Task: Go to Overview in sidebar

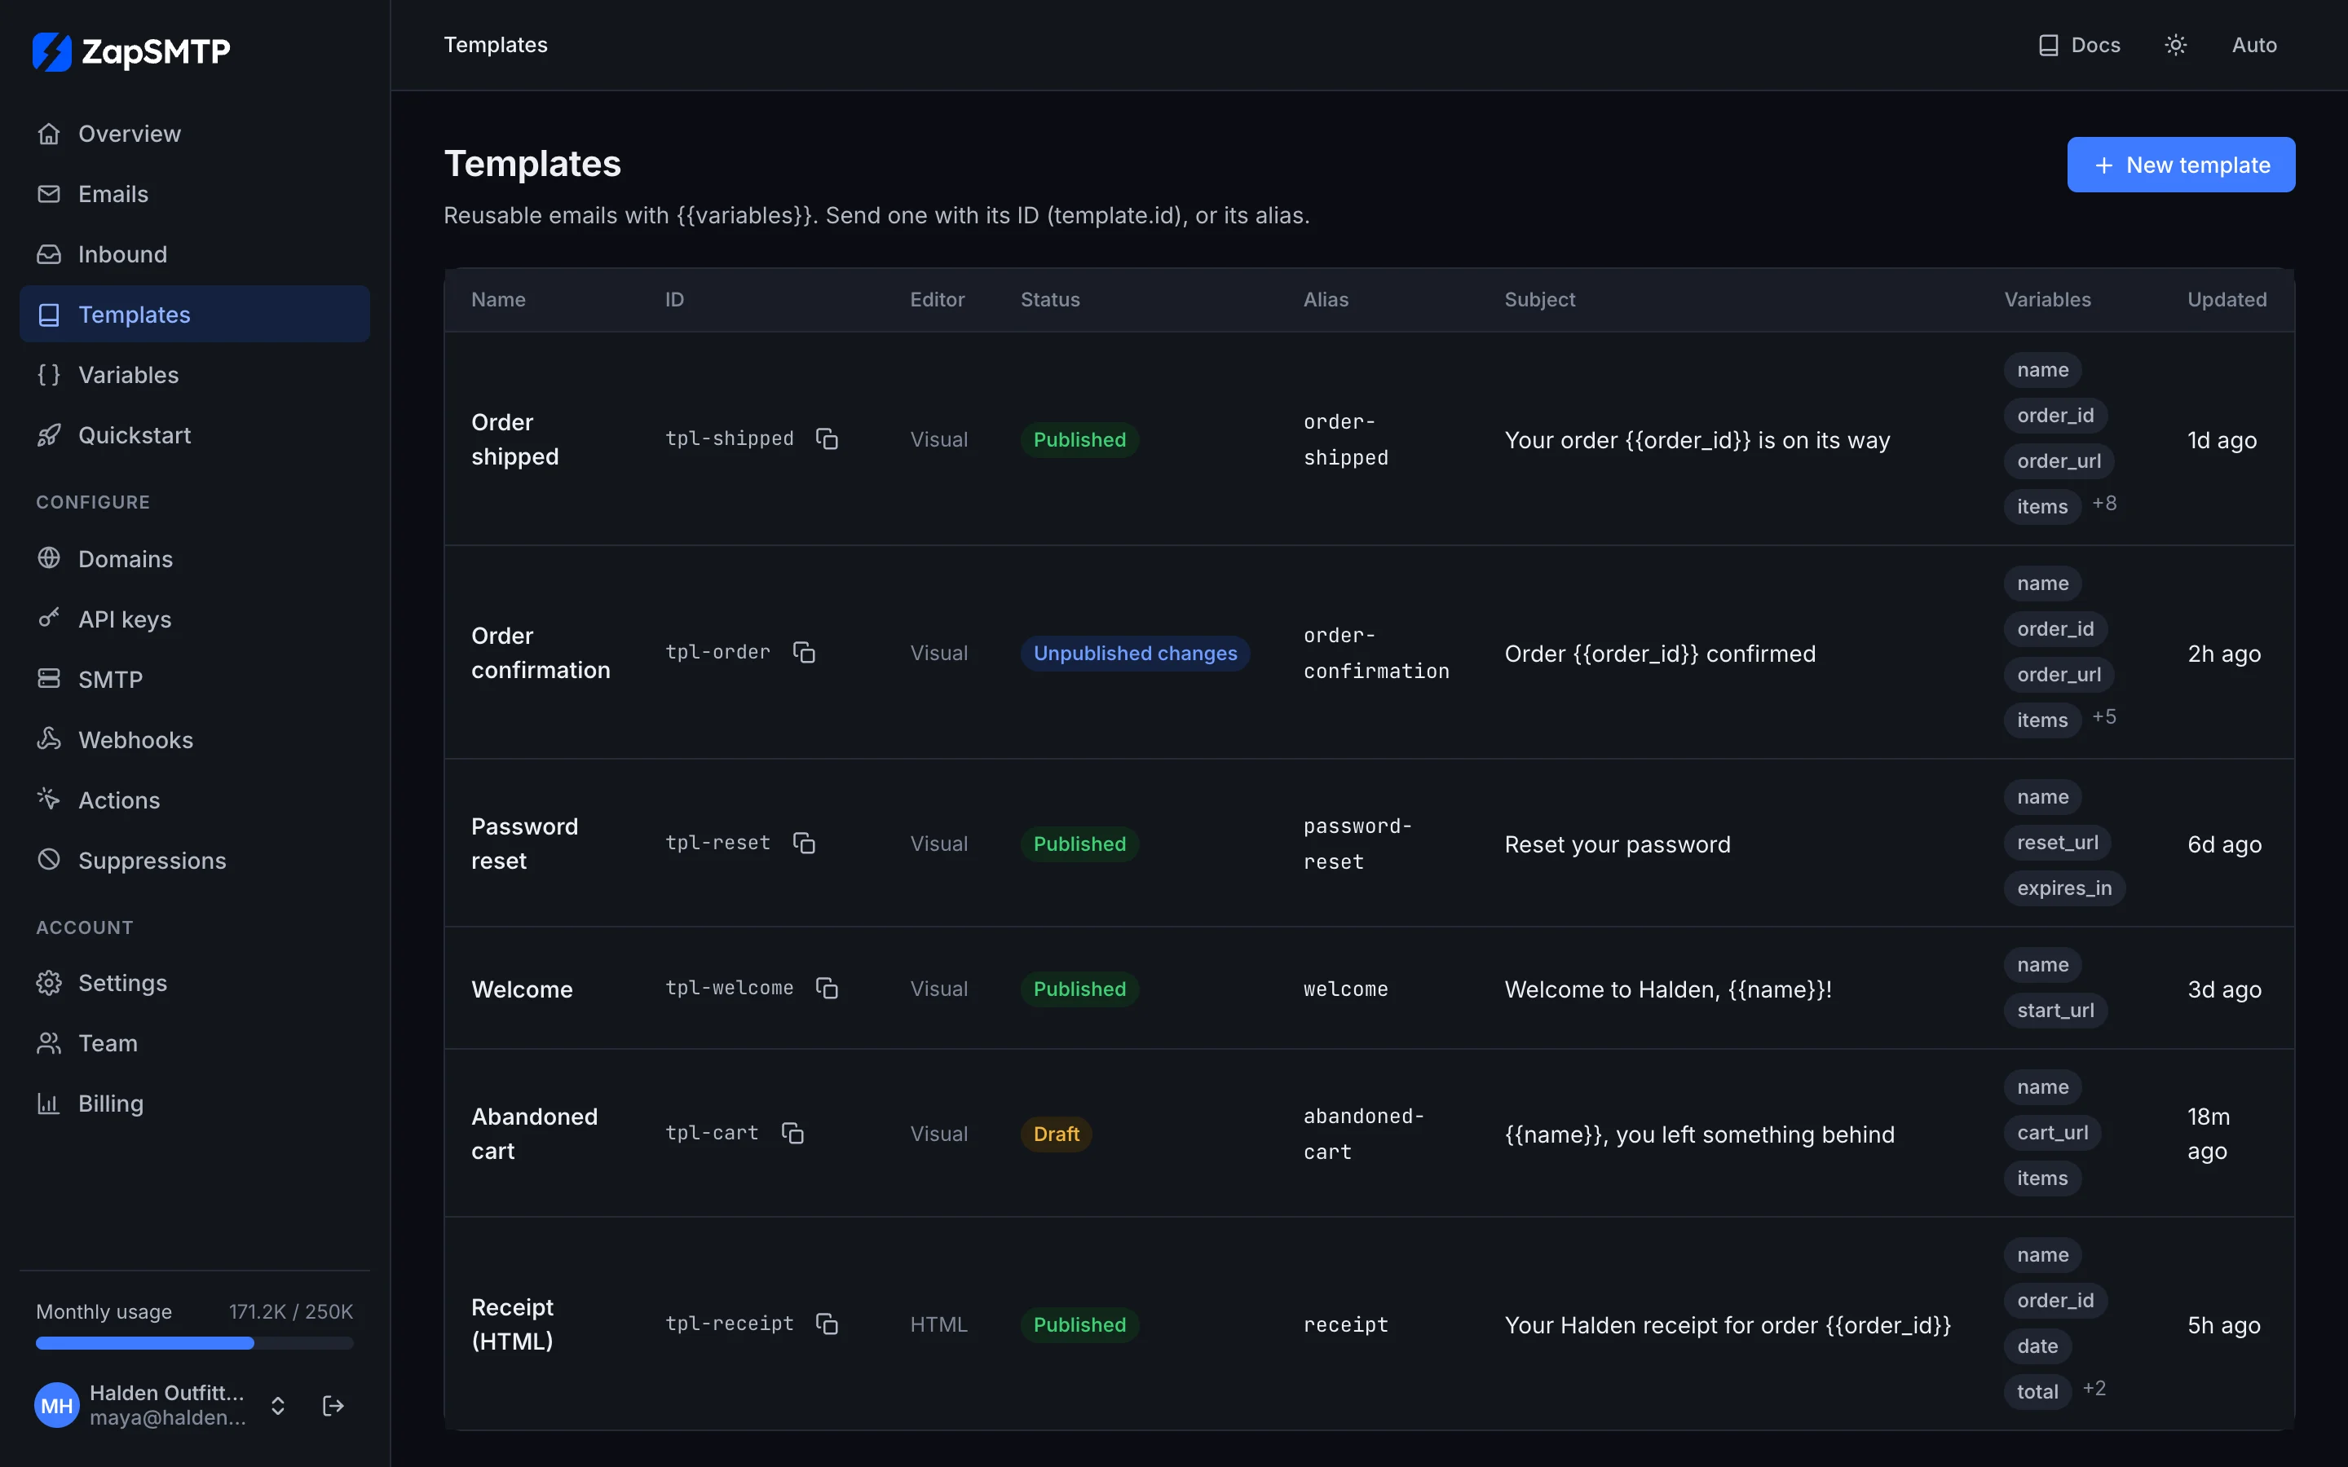Action: 194,134
